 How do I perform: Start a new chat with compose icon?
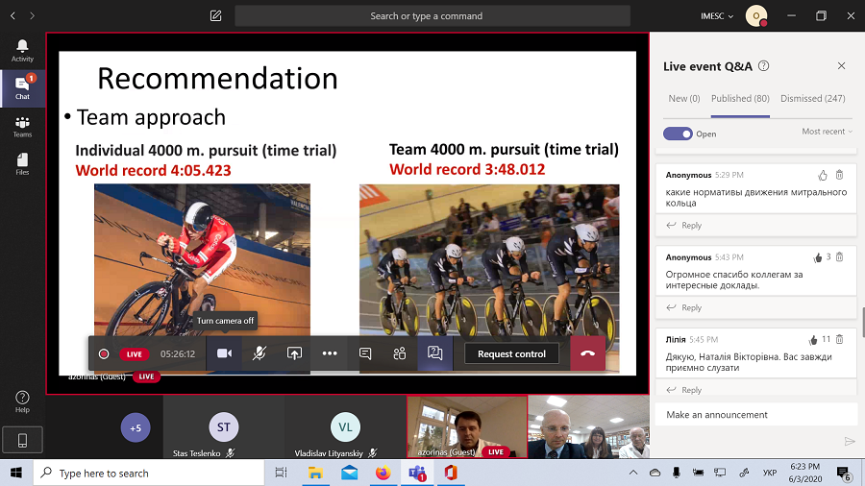[215, 16]
